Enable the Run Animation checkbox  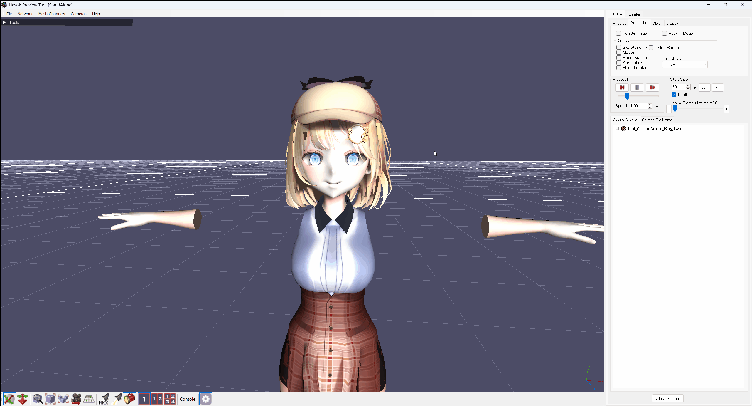[618, 33]
